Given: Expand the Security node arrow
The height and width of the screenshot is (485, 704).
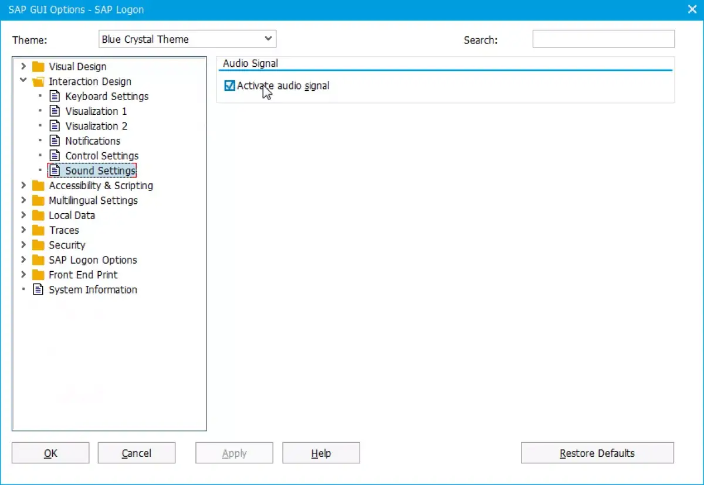Looking at the screenshot, I should [23, 245].
